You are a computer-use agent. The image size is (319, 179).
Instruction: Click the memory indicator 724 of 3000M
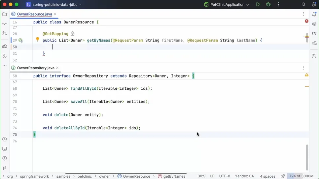click(x=301, y=176)
